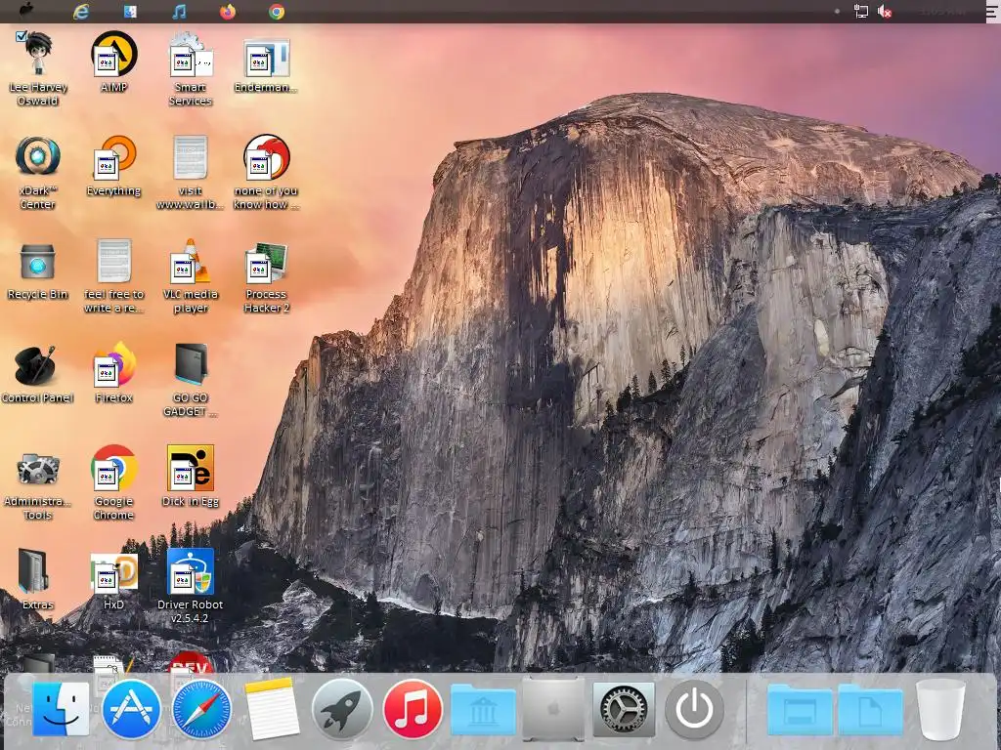Image resolution: width=1001 pixels, height=750 pixels.
Task: Open the Notes icon in the dock
Action: [272, 709]
